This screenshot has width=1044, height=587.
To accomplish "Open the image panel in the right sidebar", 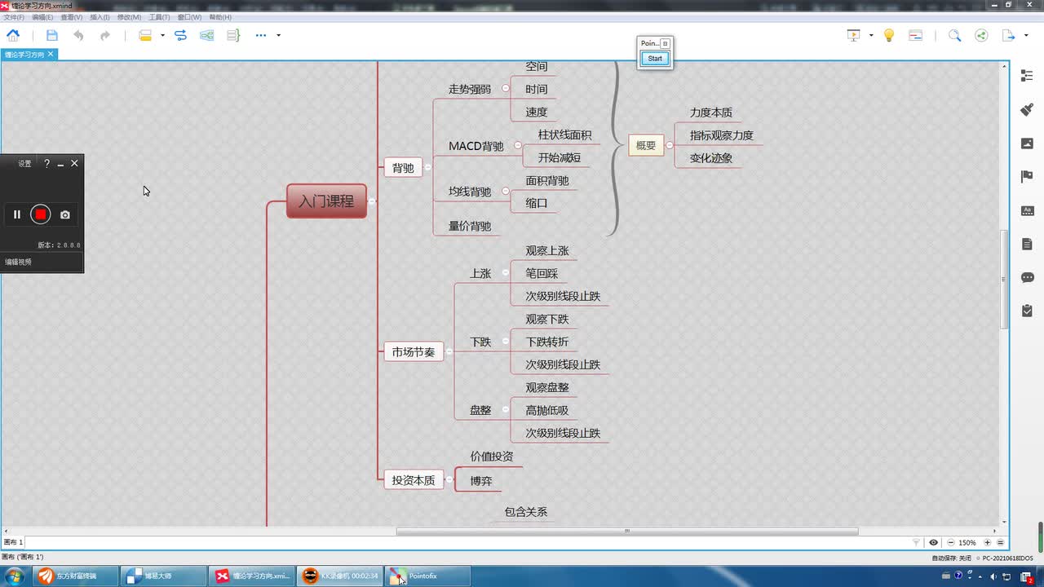I will 1027,143.
